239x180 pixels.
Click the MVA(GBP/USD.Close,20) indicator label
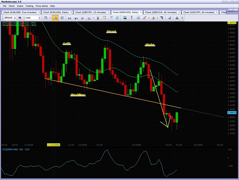pyautogui.click(x=19, y=25)
